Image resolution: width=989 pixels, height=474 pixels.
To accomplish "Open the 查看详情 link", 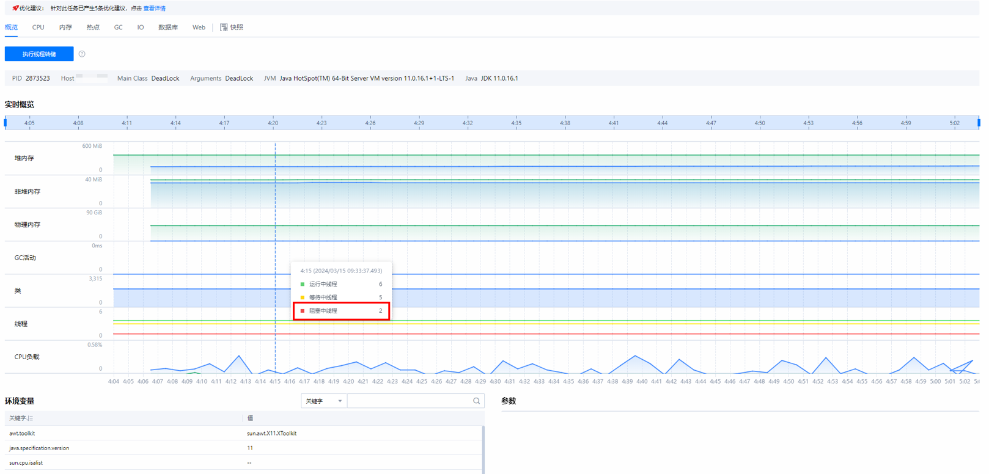I will [154, 9].
